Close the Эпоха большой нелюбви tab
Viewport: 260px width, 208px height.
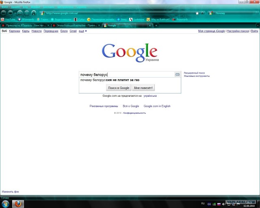[99, 25]
